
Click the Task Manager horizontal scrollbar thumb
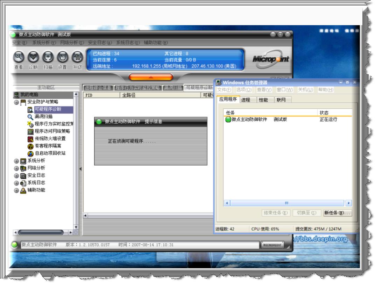(x=287, y=203)
